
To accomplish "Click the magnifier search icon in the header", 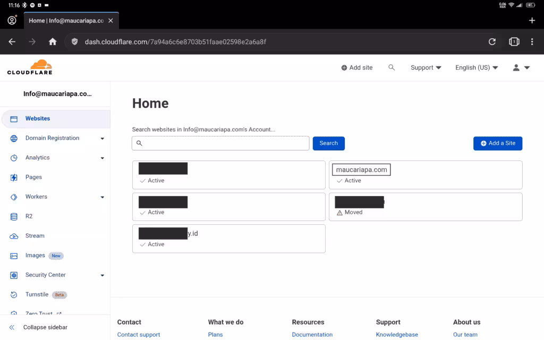I will click(392, 67).
